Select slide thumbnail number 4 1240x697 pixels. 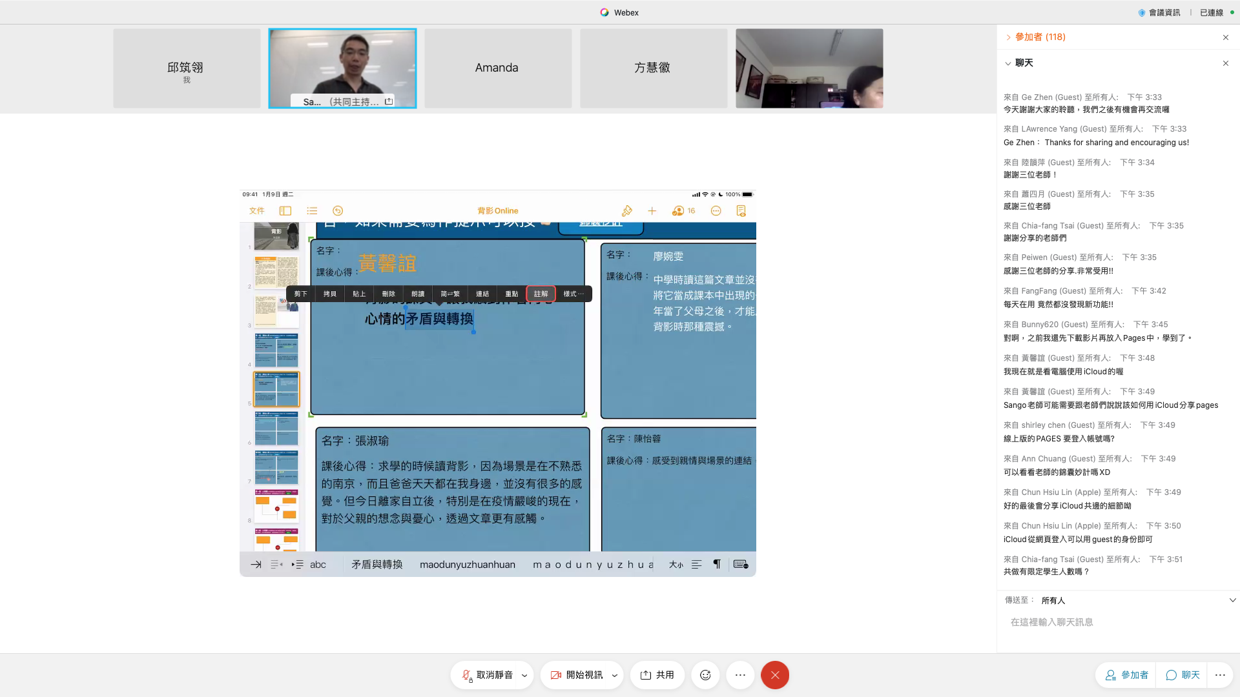coord(276,350)
